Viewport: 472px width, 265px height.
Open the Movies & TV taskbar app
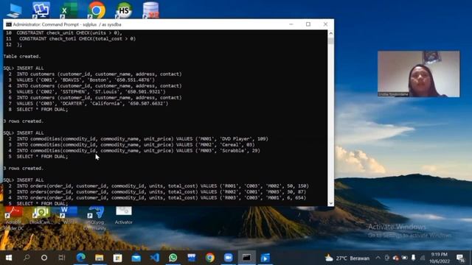pyautogui.click(x=265, y=258)
